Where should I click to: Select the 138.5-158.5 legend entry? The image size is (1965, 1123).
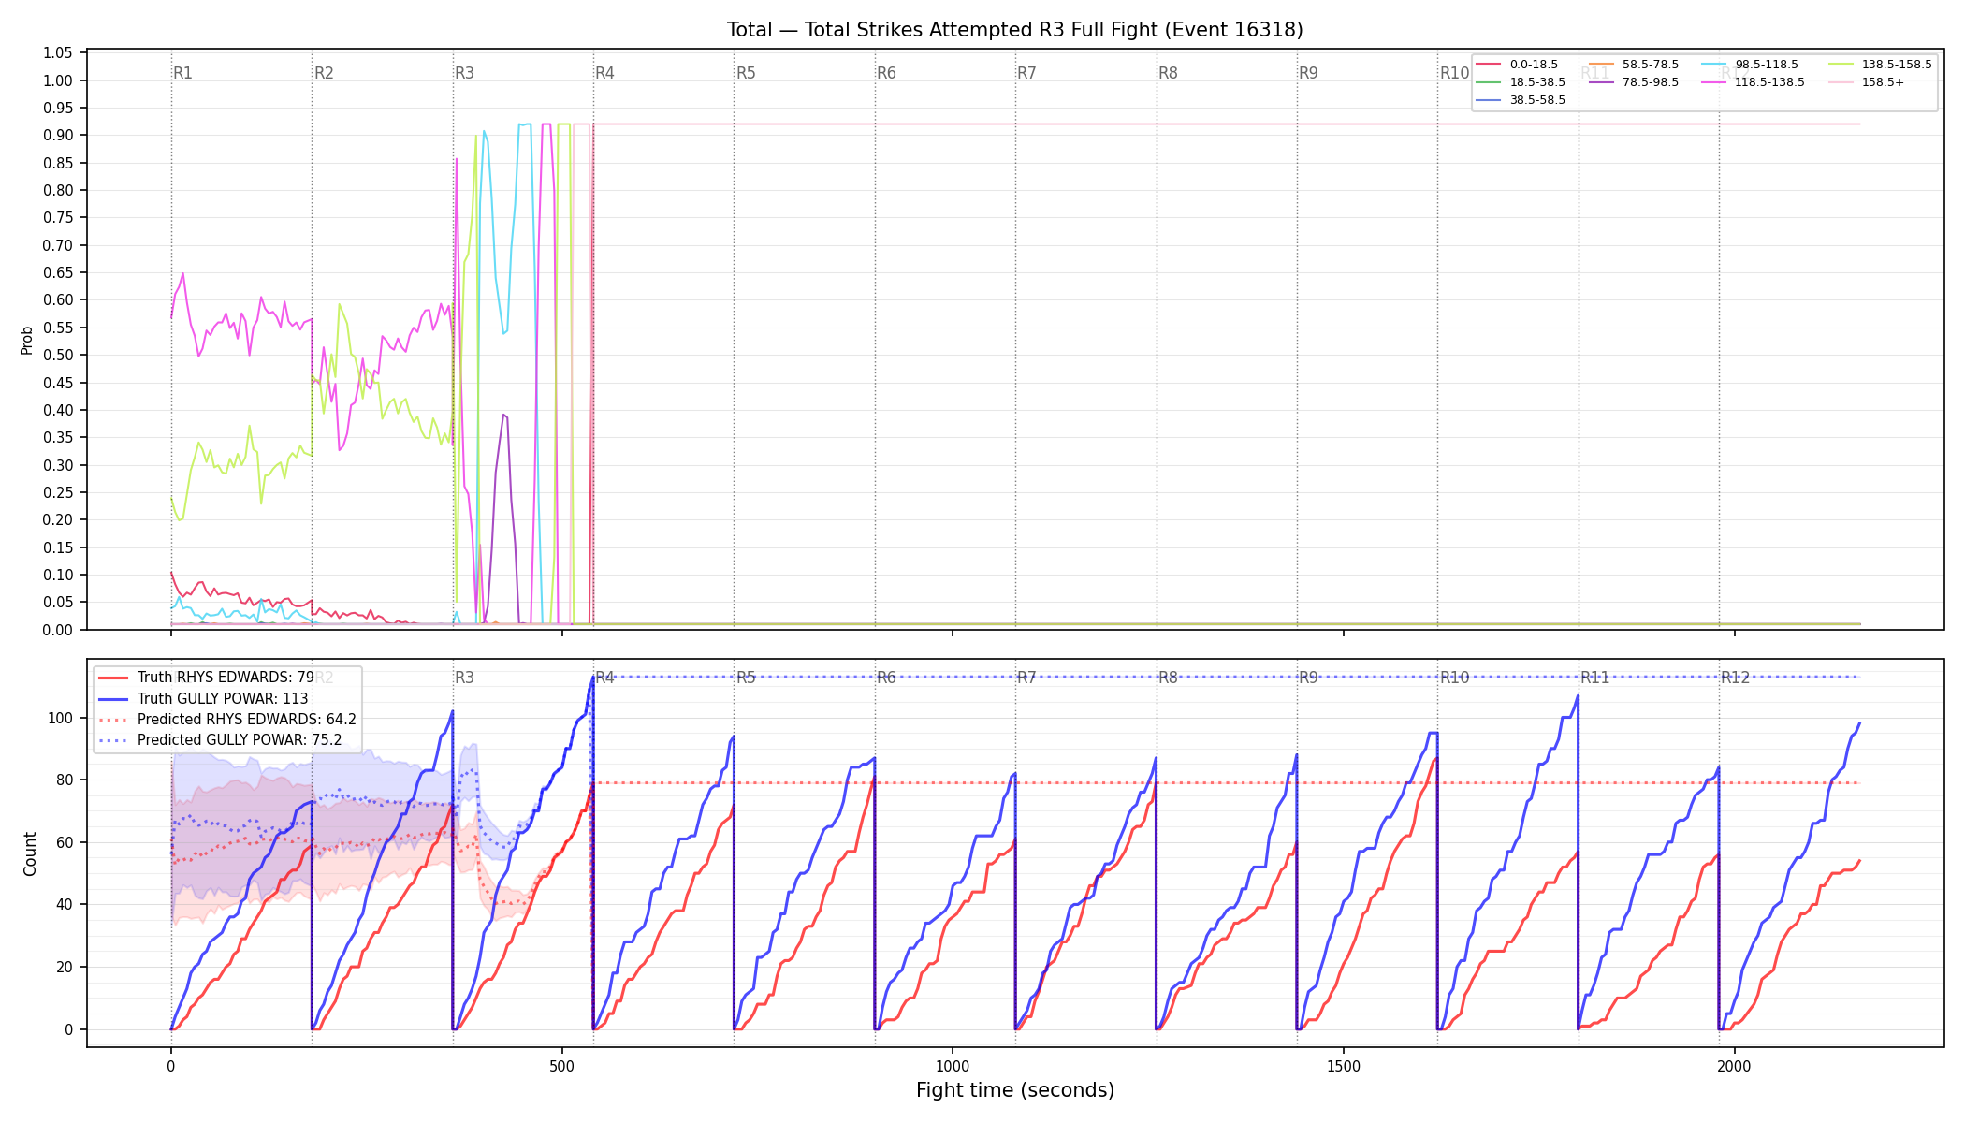click(x=1880, y=65)
